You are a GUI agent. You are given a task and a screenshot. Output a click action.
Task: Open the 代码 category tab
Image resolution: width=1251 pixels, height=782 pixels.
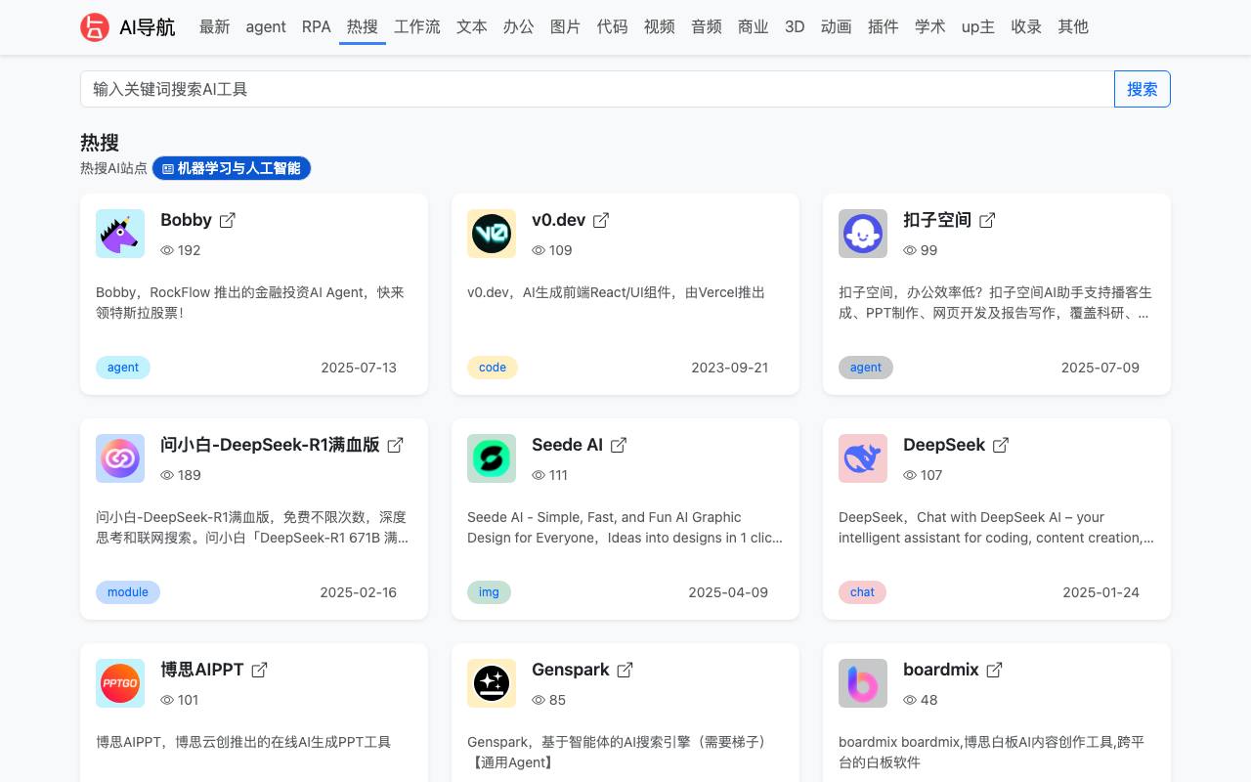point(613,27)
